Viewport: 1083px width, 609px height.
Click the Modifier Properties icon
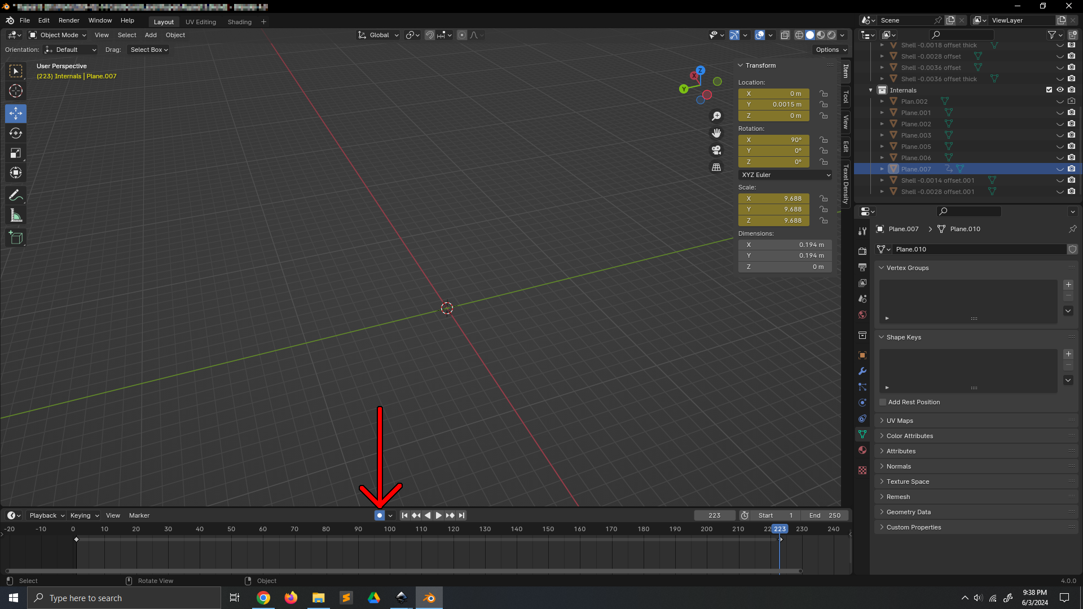pos(862,370)
